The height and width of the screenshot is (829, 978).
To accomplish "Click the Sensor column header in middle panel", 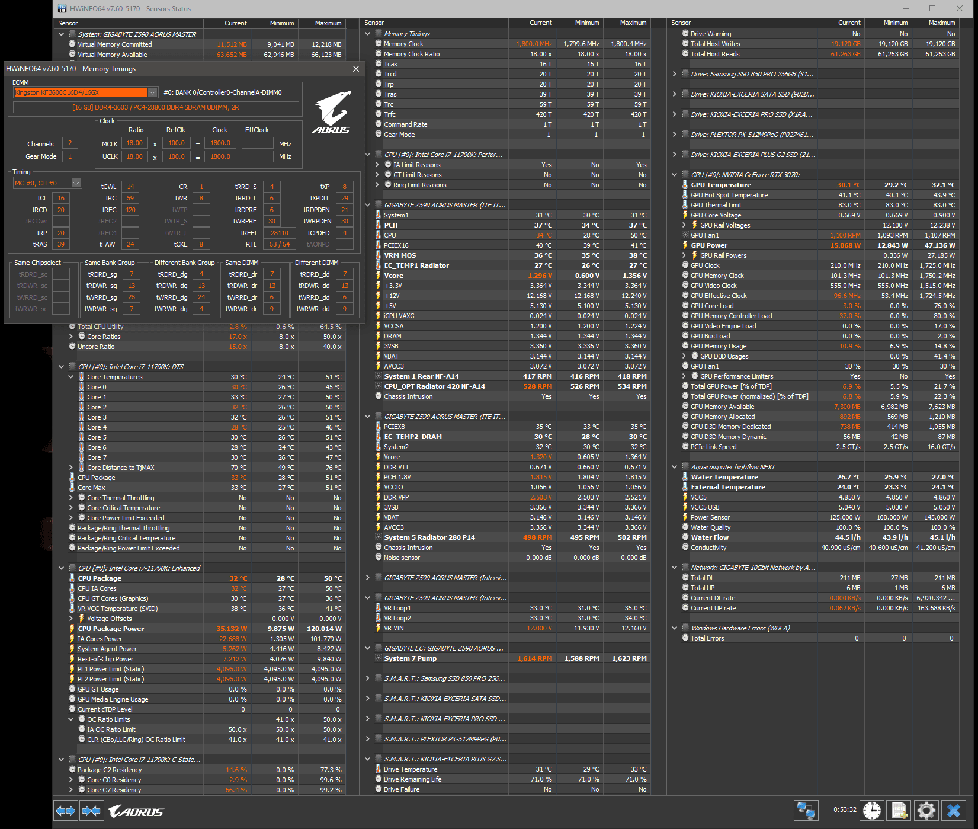I will point(435,23).
